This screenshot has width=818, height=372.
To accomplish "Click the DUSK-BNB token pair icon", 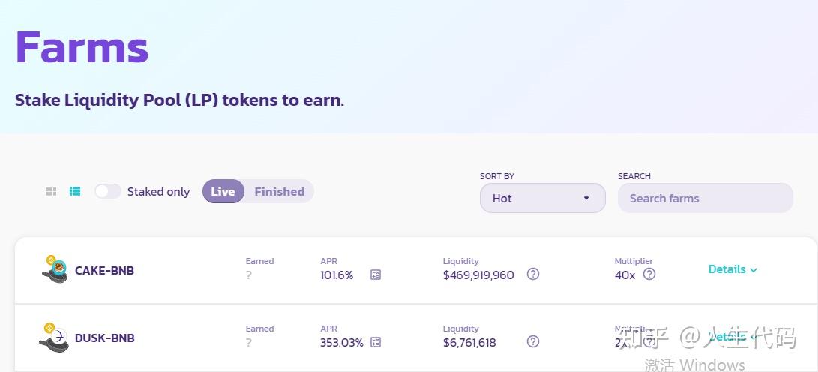I will [54, 337].
